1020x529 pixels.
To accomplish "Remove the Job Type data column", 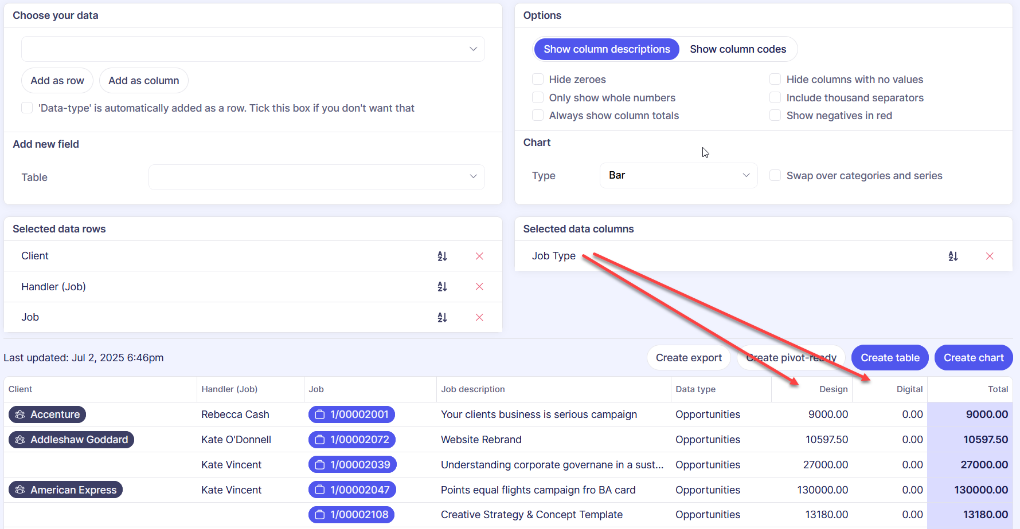I will tap(990, 256).
